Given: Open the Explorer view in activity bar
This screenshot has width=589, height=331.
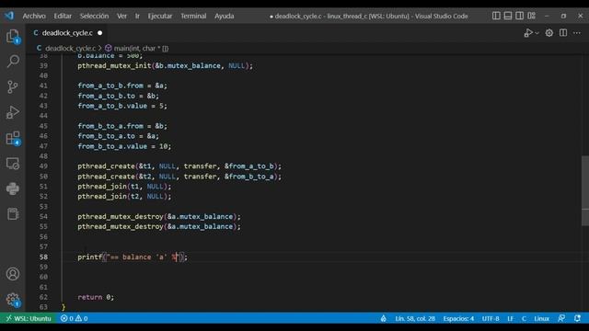Looking at the screenshot, I should [x=13, y=37].
